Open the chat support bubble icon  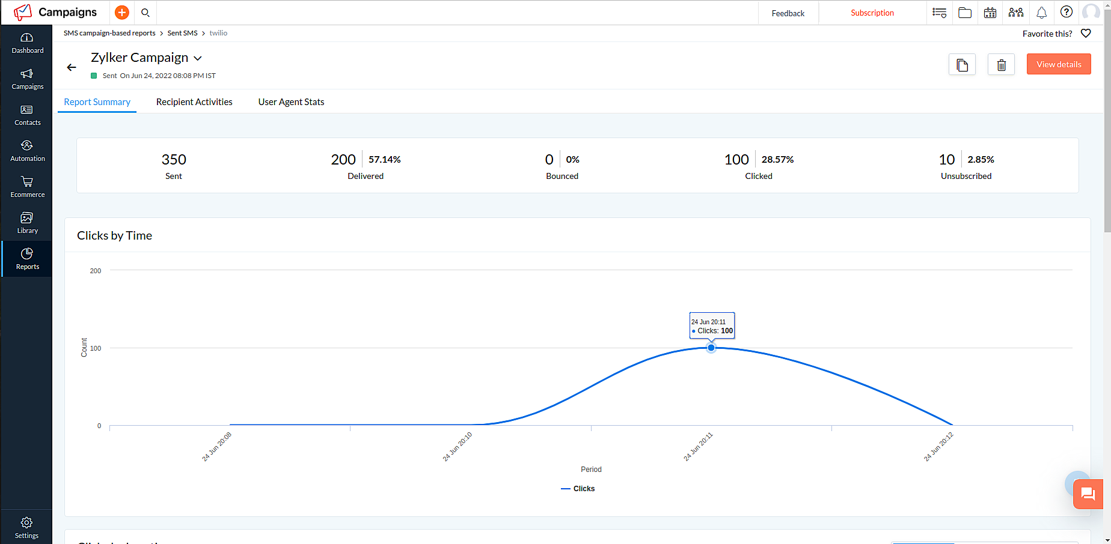[1088, 494]
